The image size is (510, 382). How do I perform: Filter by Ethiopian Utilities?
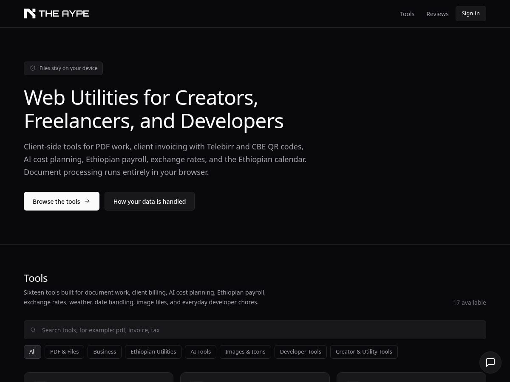point(153,352)
